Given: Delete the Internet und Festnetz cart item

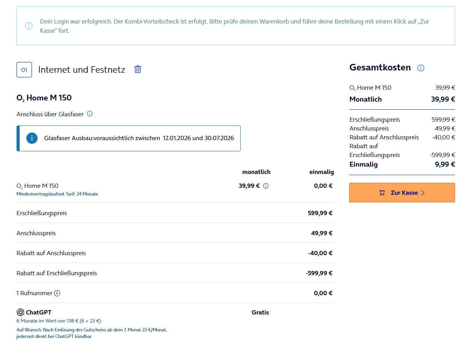Looking at the screenshot, I should (x=138, y=69).
